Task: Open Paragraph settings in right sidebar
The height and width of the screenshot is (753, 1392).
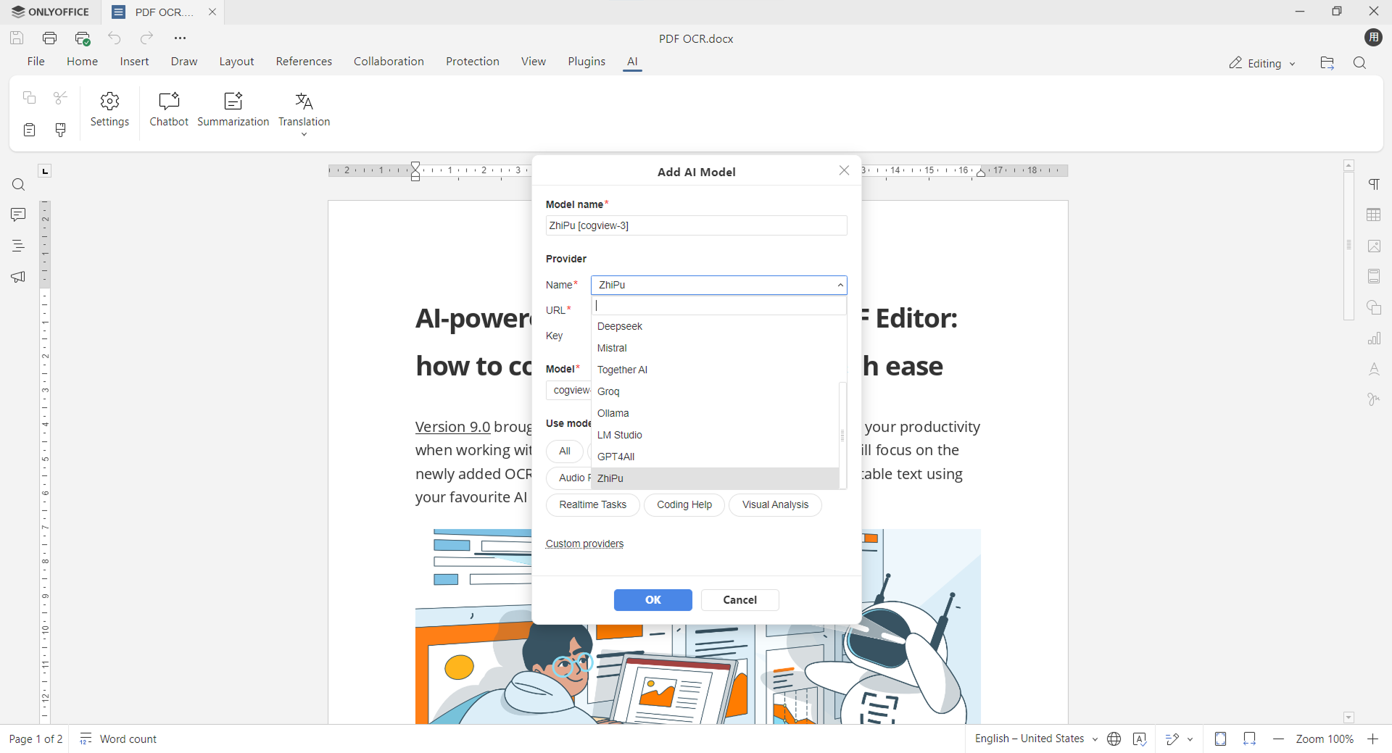Action: click(1374, 184)
